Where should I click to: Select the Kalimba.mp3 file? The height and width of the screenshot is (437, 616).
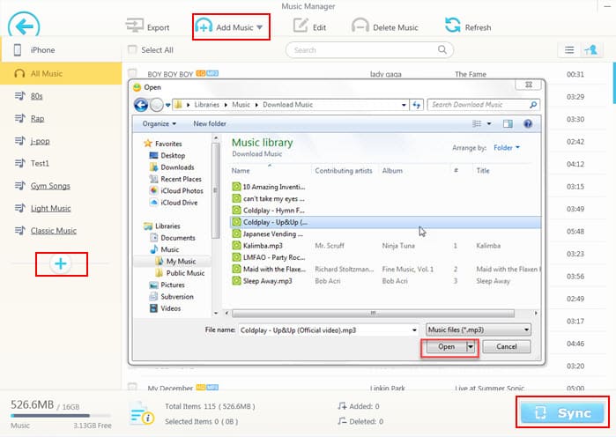(x=263, y=246)
